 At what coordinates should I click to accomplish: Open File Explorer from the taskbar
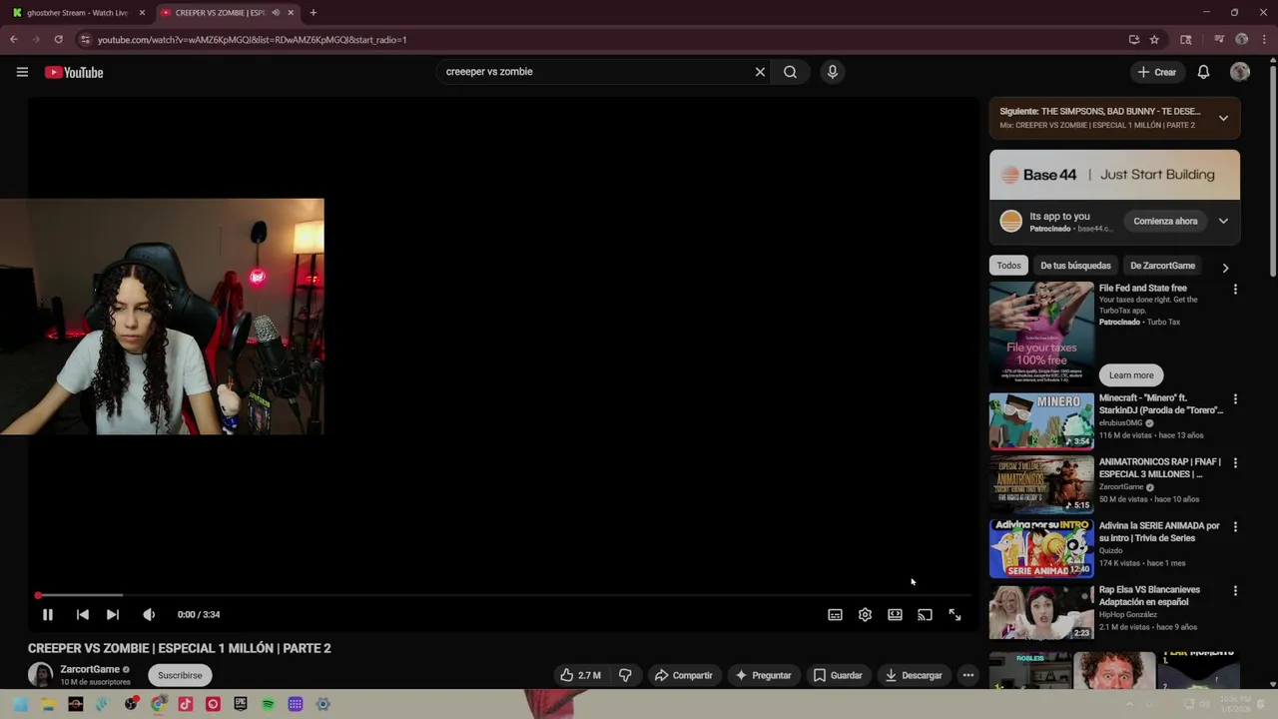click(x=48, y=704)
